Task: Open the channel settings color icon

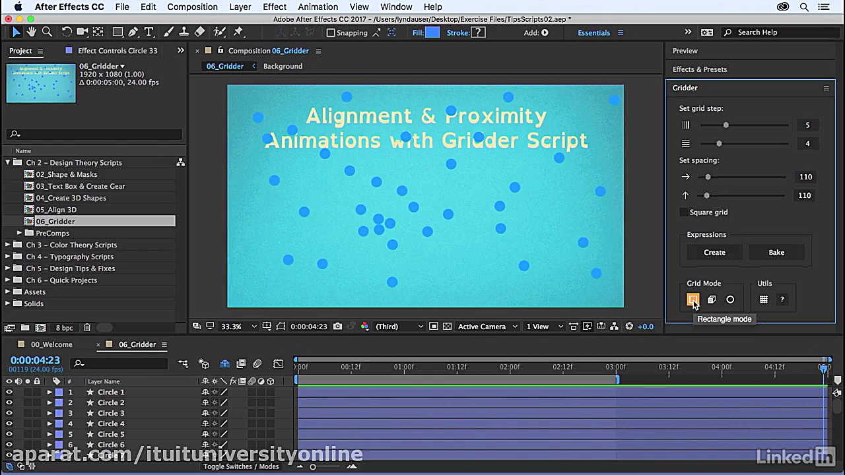Action: pyautogui.click(x=364, y=326)
